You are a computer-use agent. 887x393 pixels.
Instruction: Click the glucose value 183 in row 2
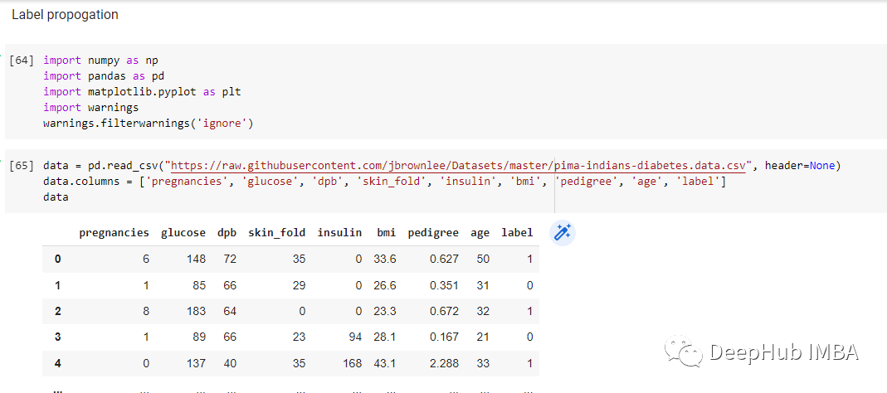click(196, 311)
